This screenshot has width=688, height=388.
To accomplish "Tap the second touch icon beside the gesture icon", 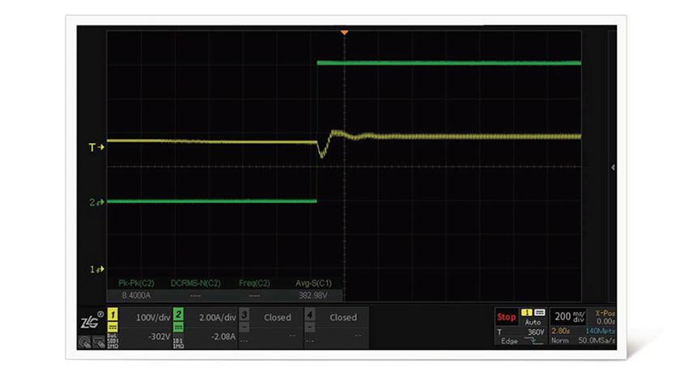I will point(100,342).
